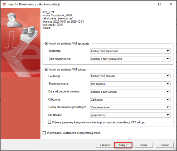
Task: Click the text 'kod urzędu: 0216'
Action: [53, 25]
